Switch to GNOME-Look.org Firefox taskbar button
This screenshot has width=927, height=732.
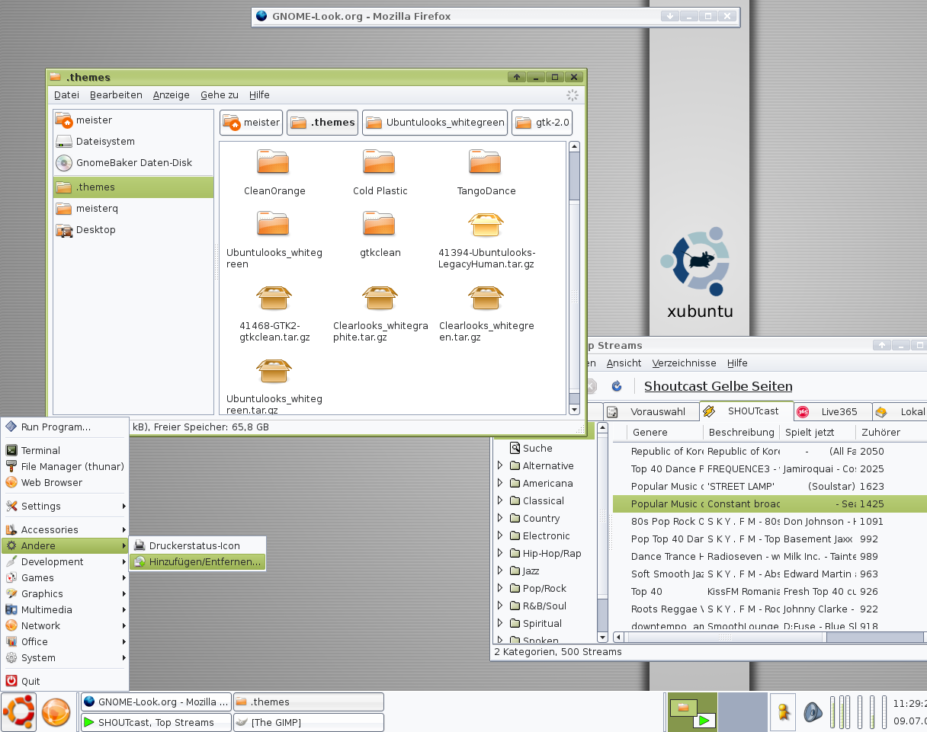coord(156,702)
